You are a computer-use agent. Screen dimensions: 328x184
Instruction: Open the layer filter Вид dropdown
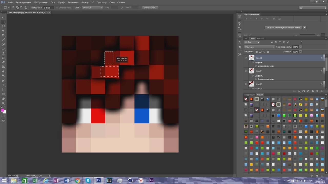click(x=252, y=42)
